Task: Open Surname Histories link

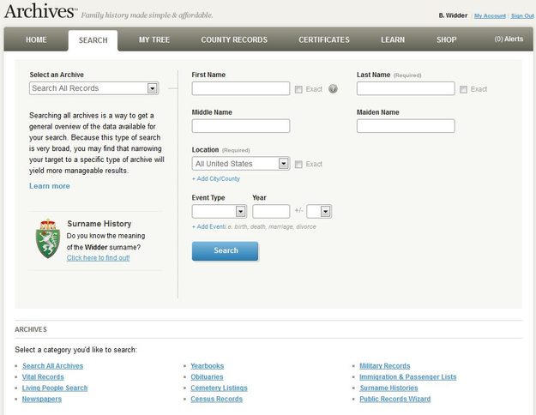Action: 388,388
